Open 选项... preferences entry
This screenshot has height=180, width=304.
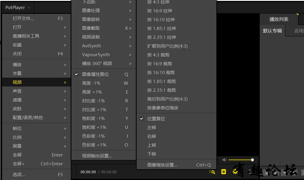coord(36,175)
